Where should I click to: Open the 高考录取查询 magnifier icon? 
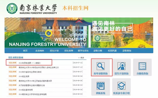pos(101,66)
